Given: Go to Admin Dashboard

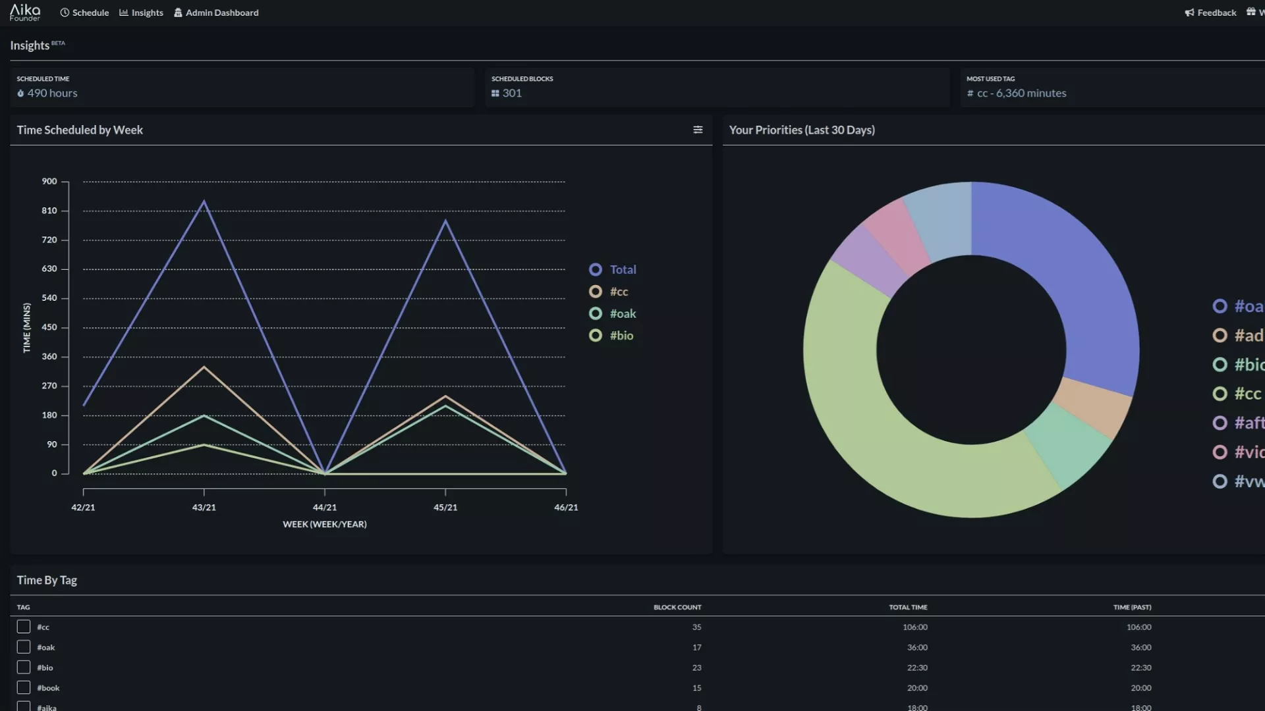Looking at the screenshot, I should [x=221, y=13].
